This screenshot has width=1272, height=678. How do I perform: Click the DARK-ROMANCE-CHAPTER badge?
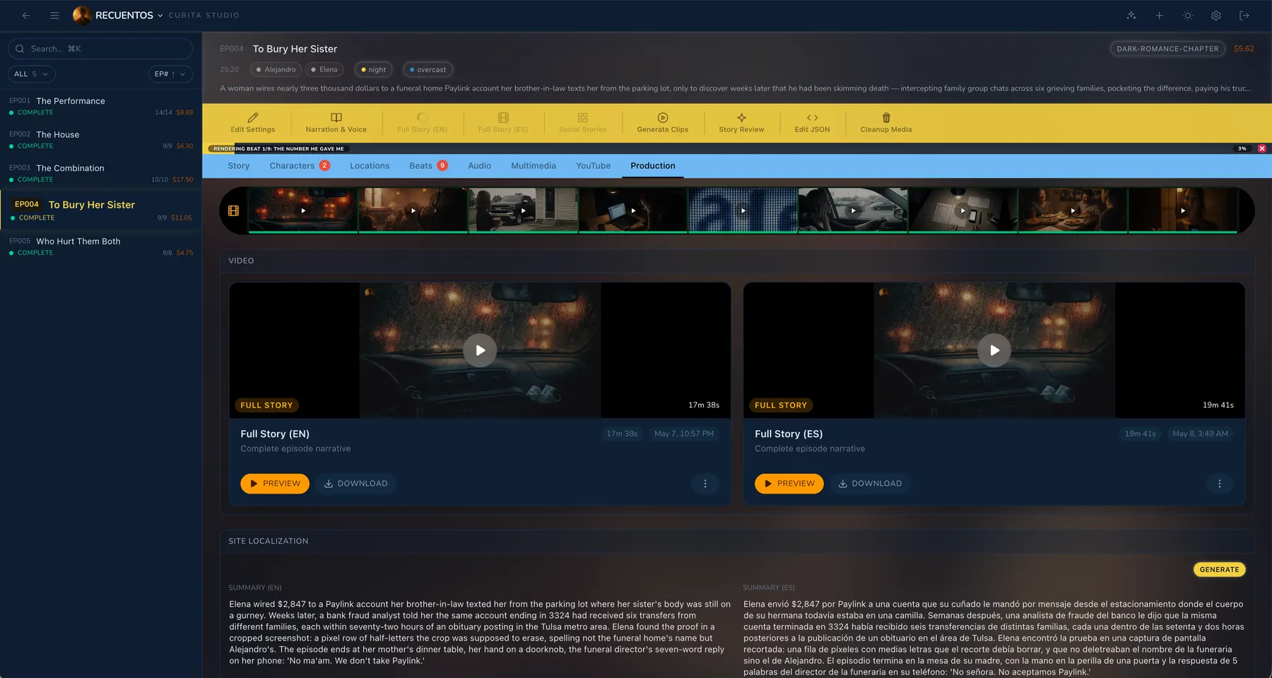click(1167, 49)
